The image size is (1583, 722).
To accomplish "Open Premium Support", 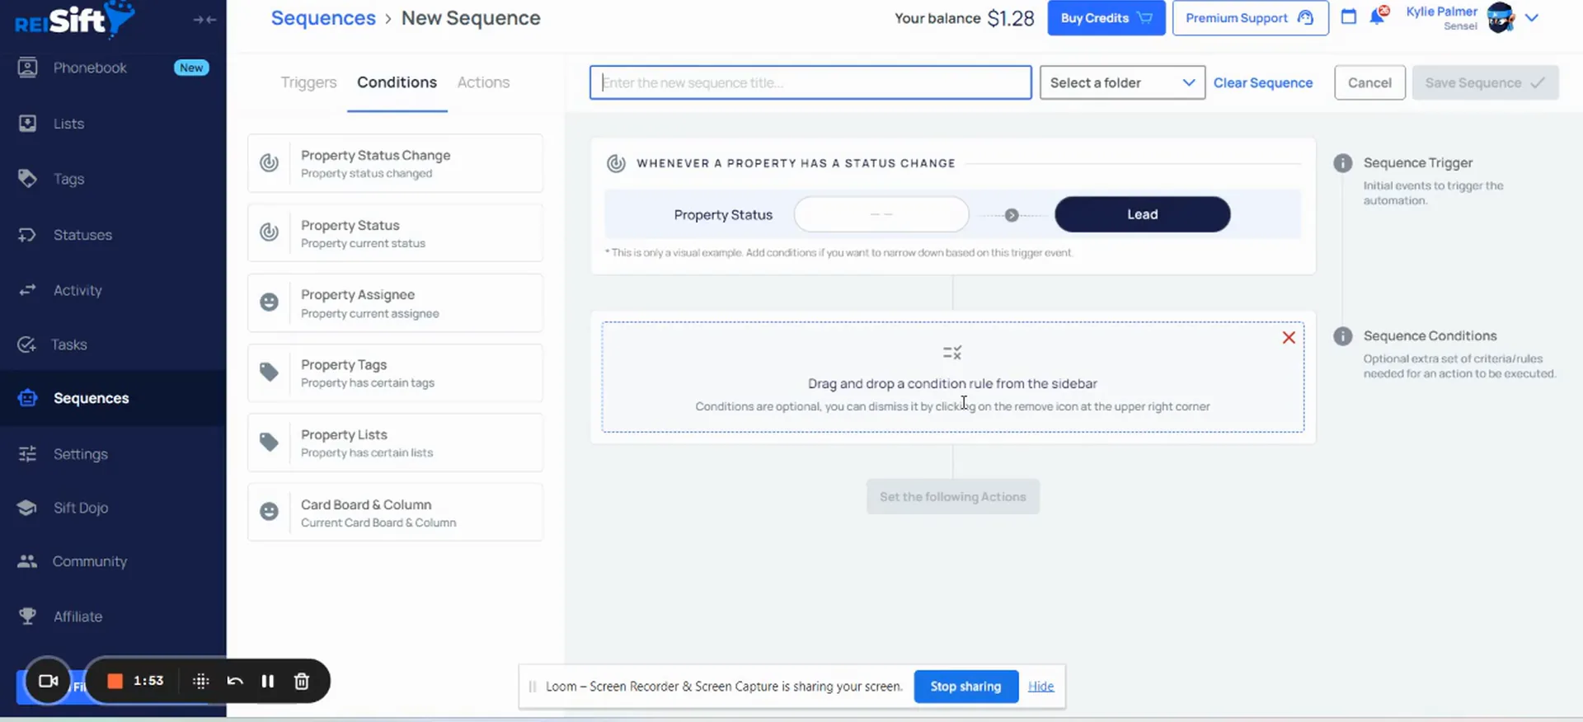I will click(x=1250, y=18).
